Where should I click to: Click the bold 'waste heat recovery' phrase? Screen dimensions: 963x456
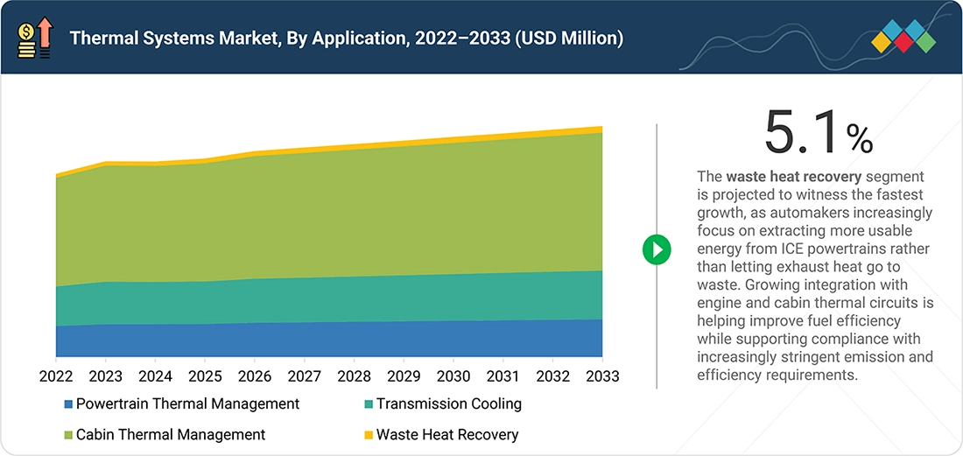pyautogui.click(x=794, y=177)
